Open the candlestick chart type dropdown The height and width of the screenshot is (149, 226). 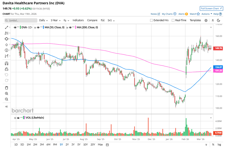click(x=66, y=20)
